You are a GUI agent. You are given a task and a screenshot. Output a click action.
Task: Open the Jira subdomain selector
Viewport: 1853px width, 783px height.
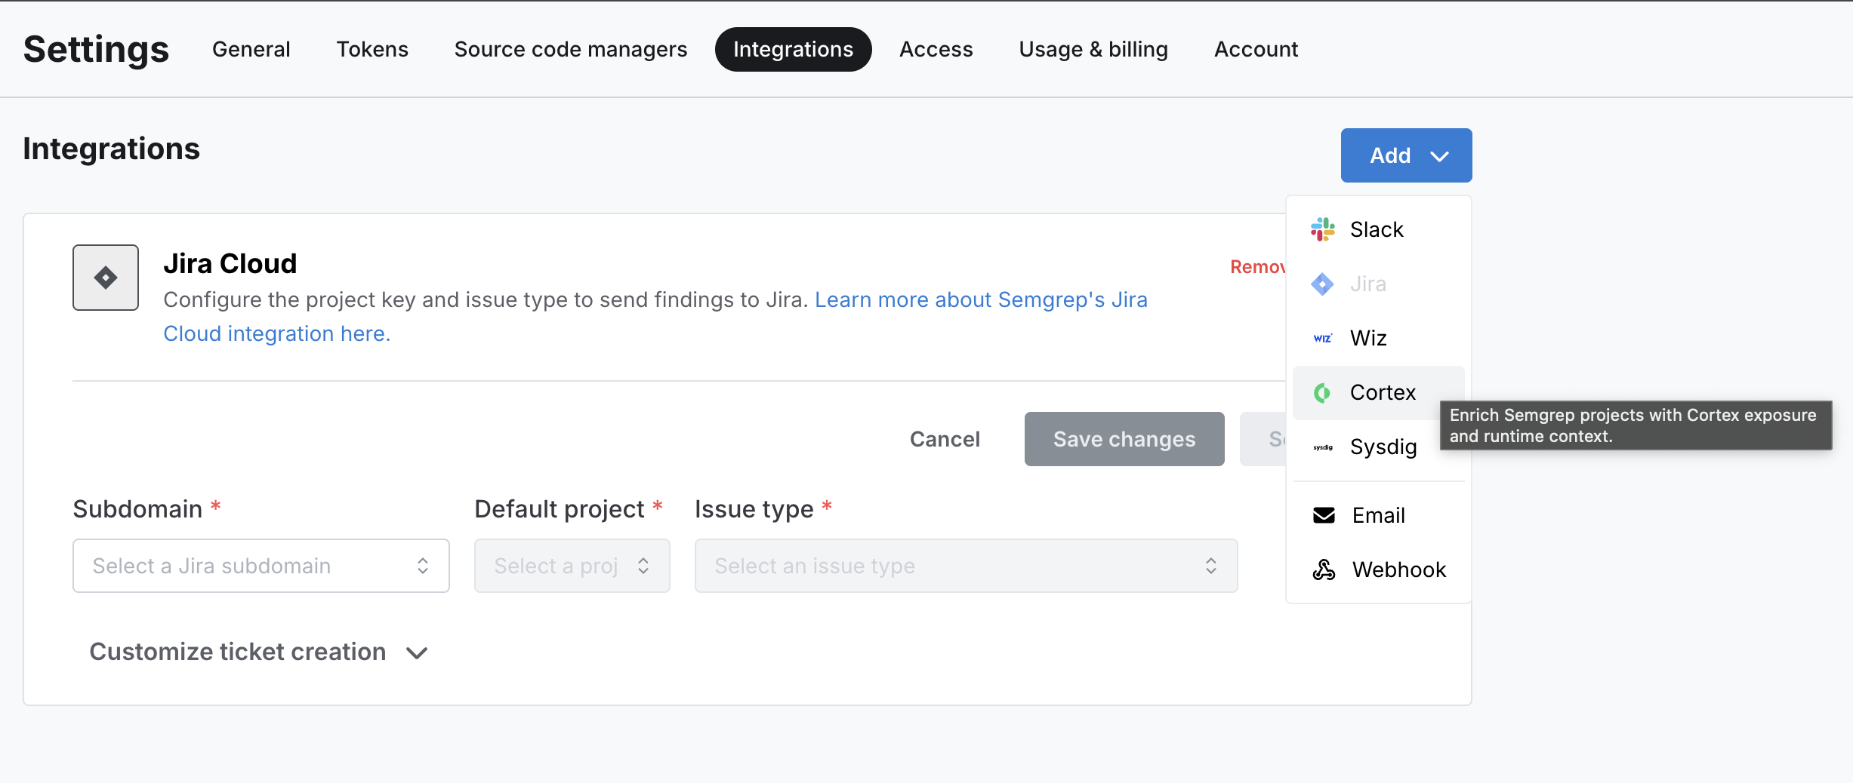(261, 565)
